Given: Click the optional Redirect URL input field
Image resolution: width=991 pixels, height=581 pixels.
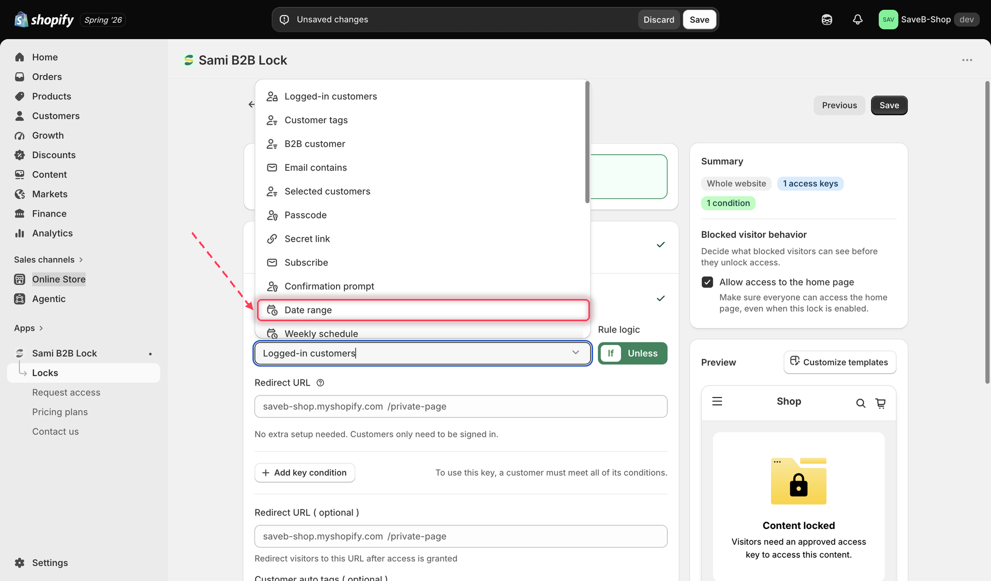Looking at the screenshot, I should [460, 536].
